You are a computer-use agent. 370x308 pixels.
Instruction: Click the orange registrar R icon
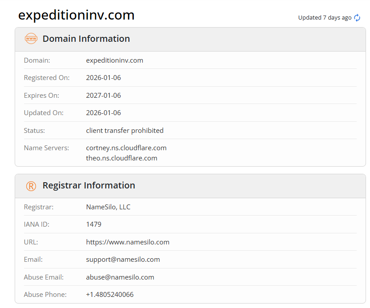tap(31, 186)
